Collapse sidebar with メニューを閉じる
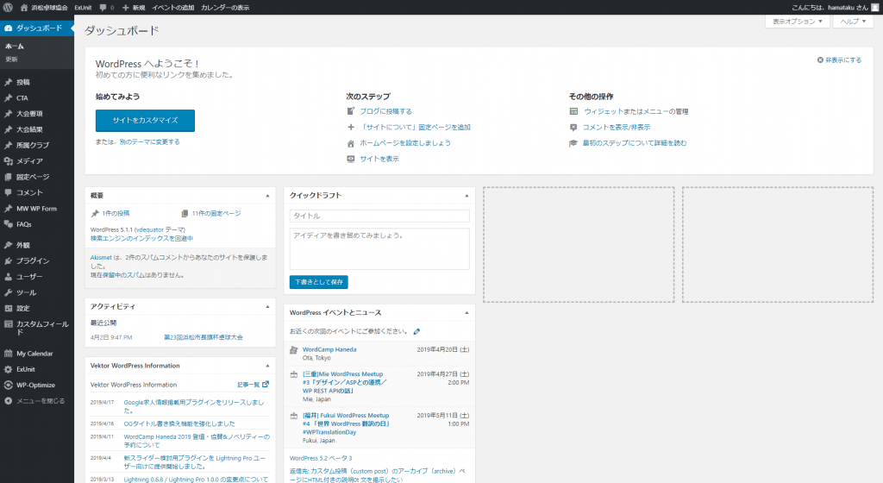This screenshot has width=883, height=483. pos(40,401)
